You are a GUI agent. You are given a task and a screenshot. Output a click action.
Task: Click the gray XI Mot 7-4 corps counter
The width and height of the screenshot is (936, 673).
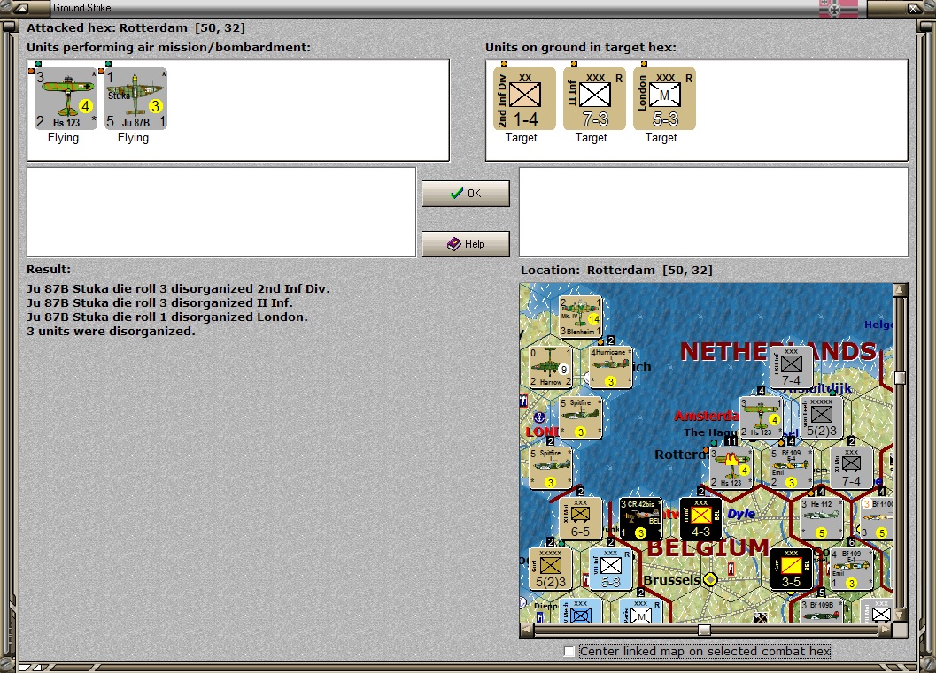[x=851, y=469]
